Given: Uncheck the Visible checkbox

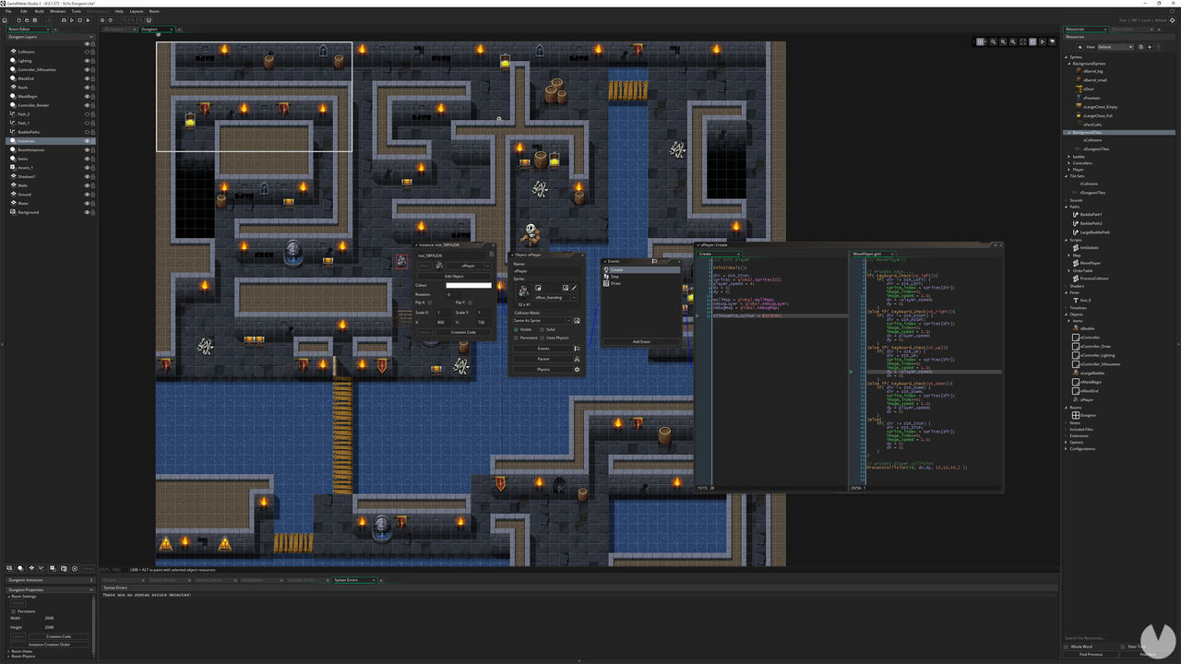Looking at the screenshot, I should [516, 329].
